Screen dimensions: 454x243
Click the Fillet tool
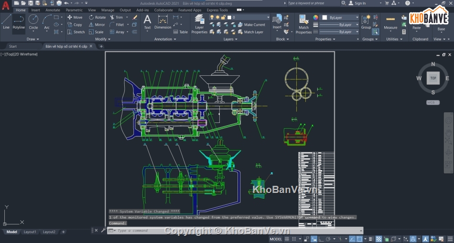pyautogui.click(x=117, y=25)
